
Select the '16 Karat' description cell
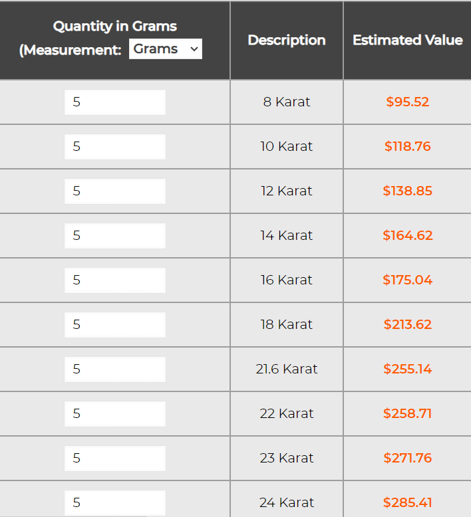(x=287, y=280)
